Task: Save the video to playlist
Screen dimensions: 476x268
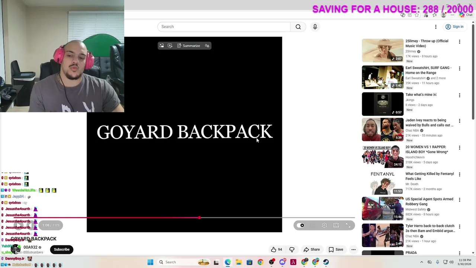Action: [336, 249]
